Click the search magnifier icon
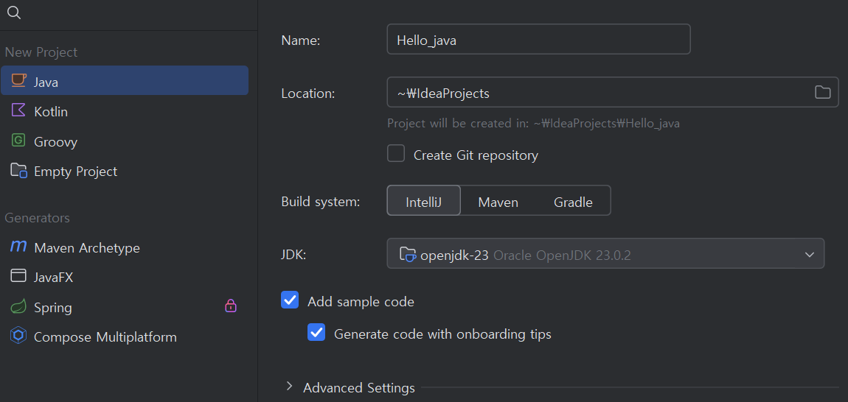Screen dimensions: 848x402 tap(14, 13)
